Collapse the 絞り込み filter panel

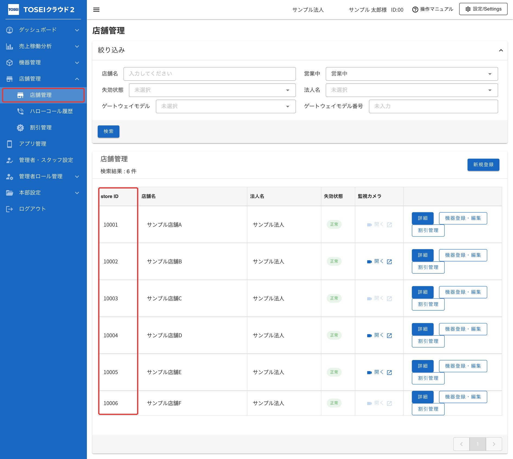pos(501,50)
